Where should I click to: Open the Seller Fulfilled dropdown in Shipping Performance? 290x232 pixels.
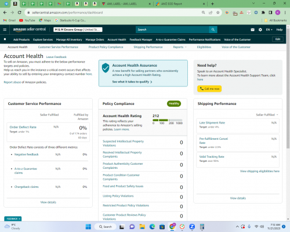click(267, 115)
